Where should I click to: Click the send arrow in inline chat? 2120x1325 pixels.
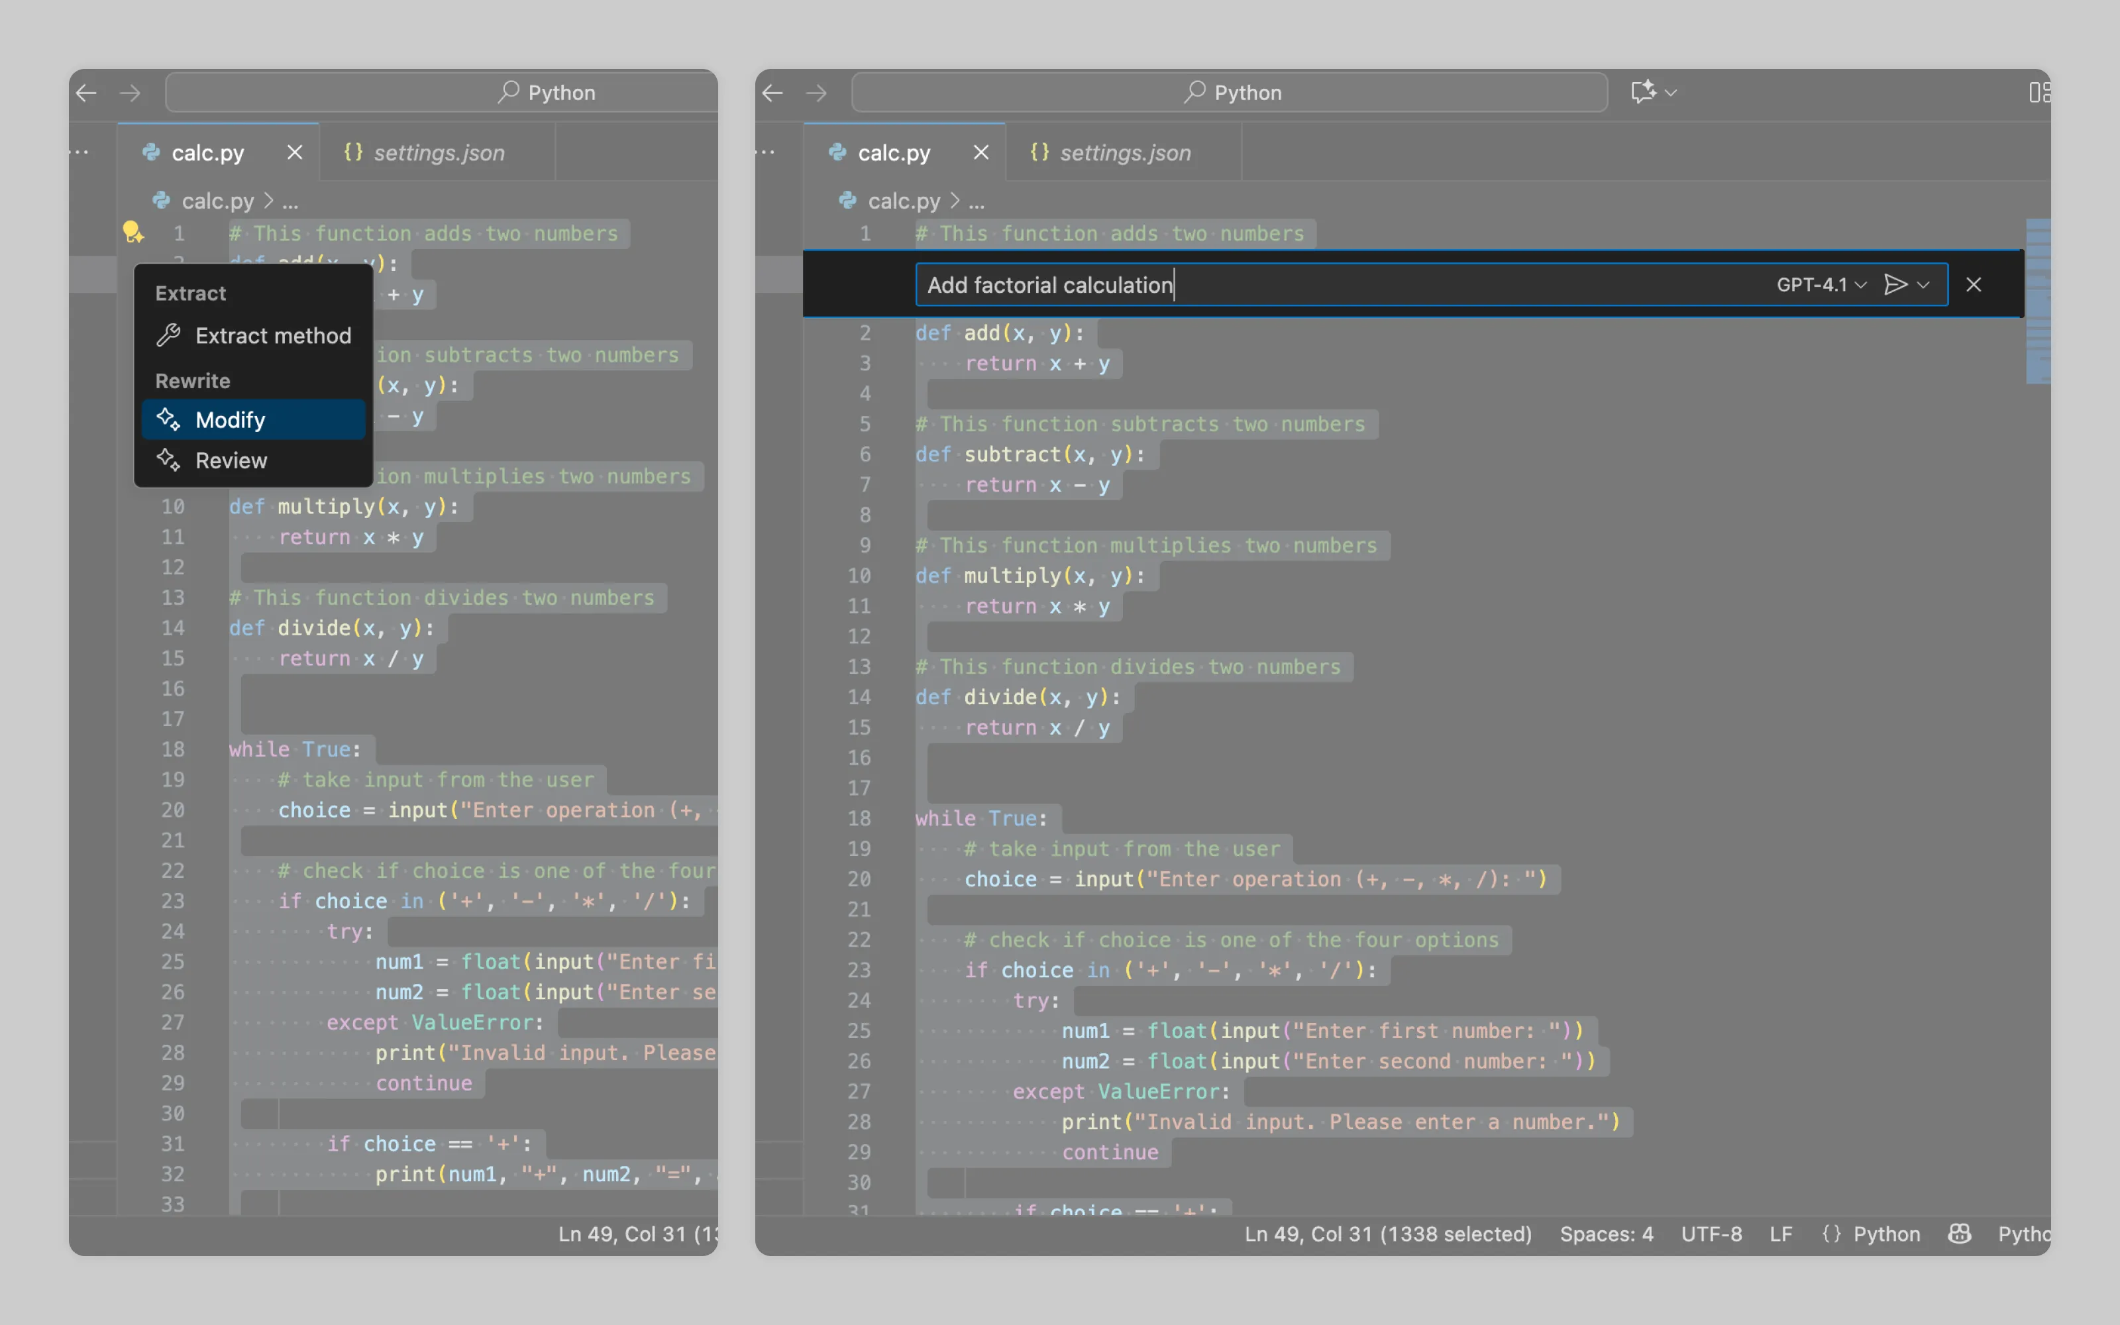click(1895, 285)
